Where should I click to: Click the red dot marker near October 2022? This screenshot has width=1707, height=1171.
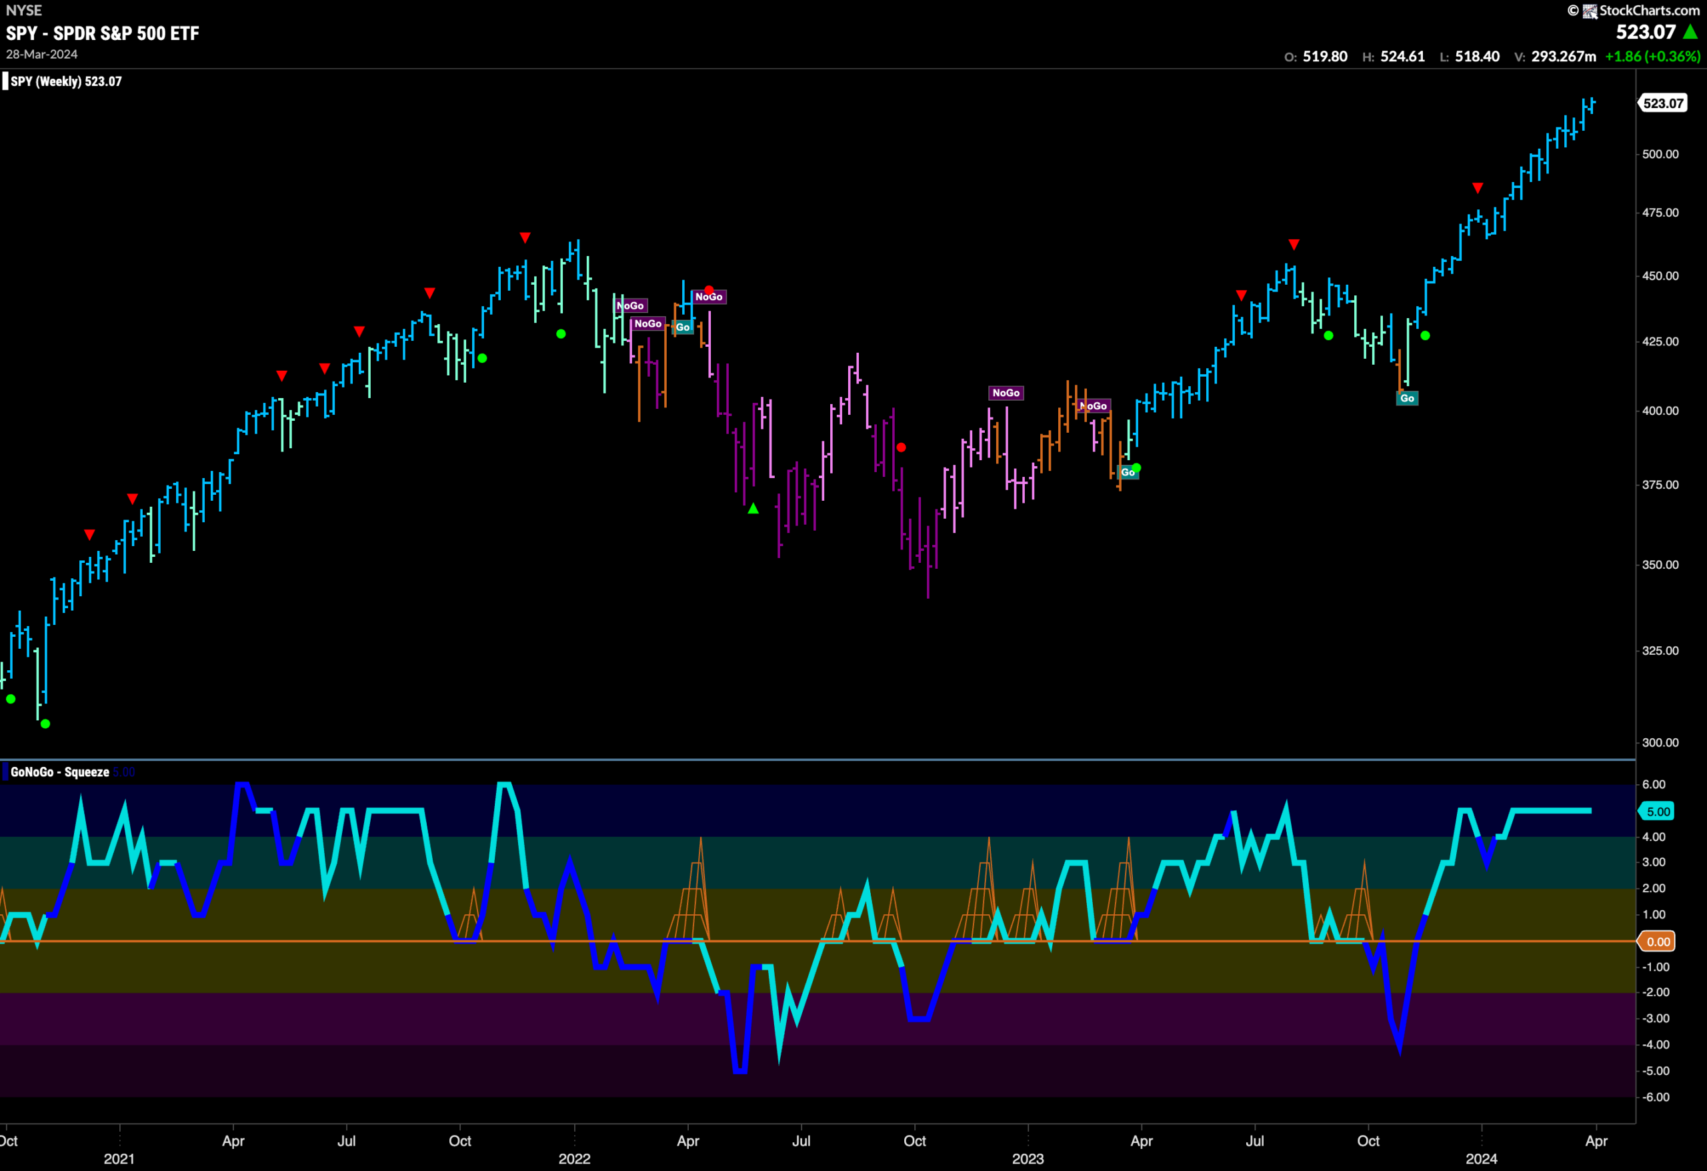click(x=902, y=447)
